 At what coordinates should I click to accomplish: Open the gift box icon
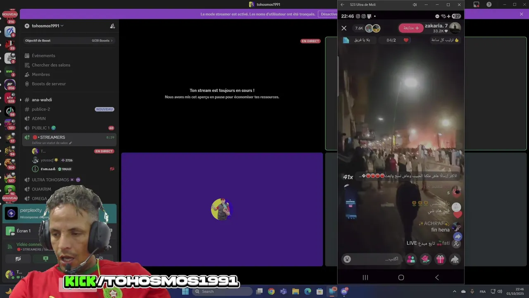coord(440,259)
